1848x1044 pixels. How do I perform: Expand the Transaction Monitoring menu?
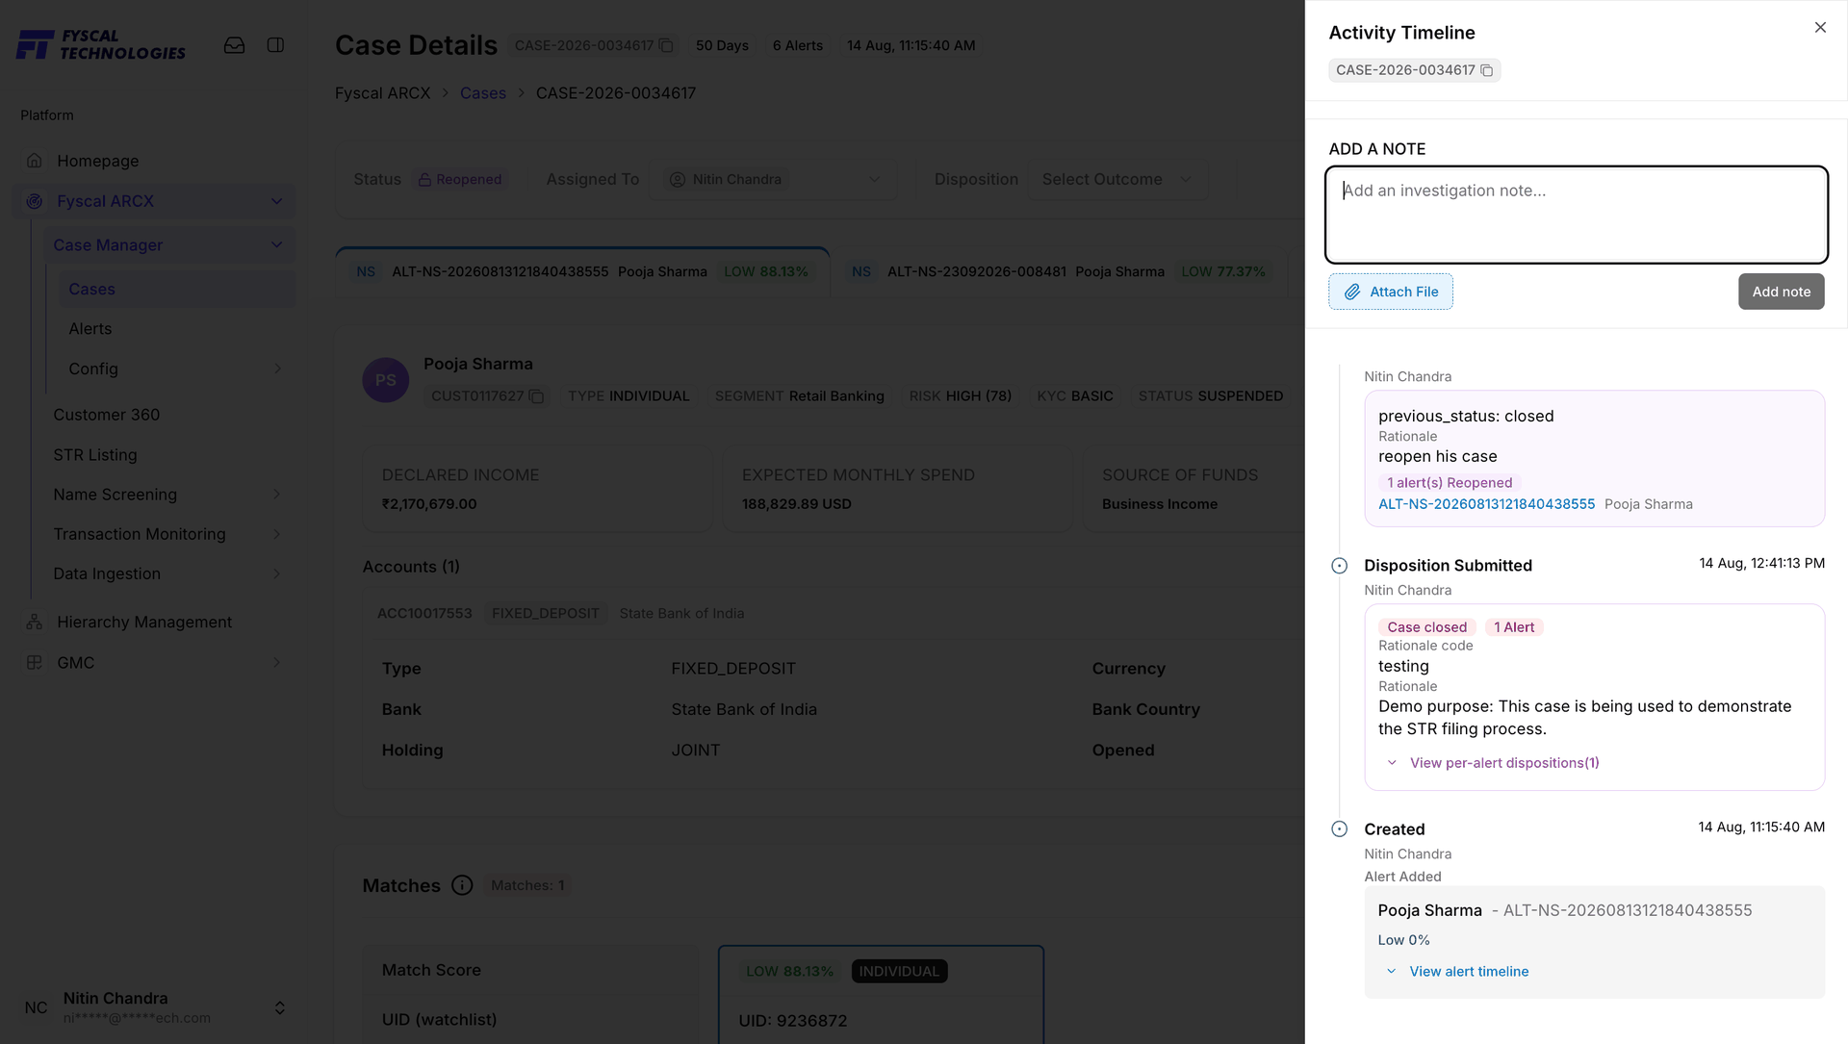(277, 534)
